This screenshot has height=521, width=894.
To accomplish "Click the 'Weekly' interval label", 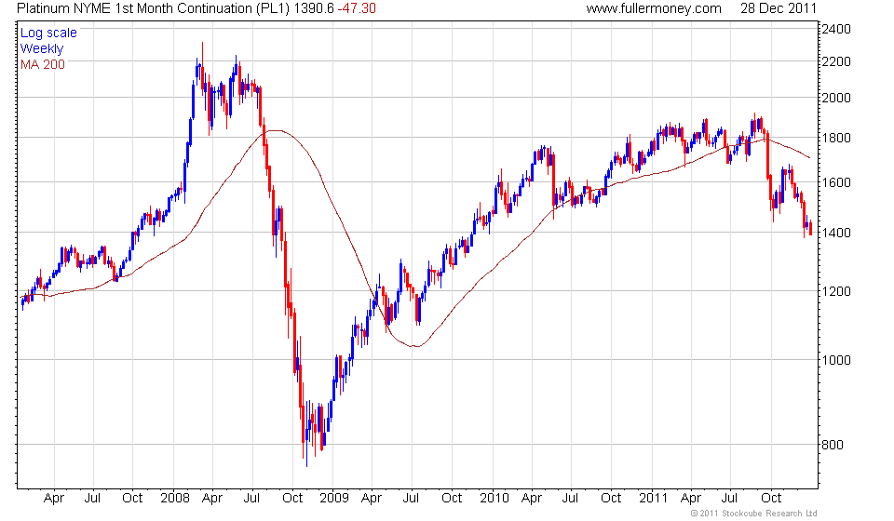I will click(42, 49).
